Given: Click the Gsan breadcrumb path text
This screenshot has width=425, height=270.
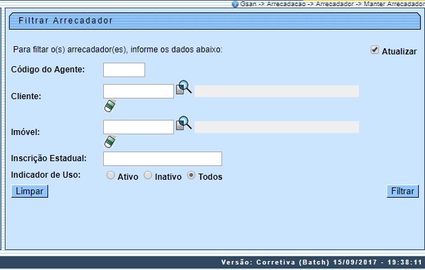Looking at the screenshot, I should (x=332, y=4).
